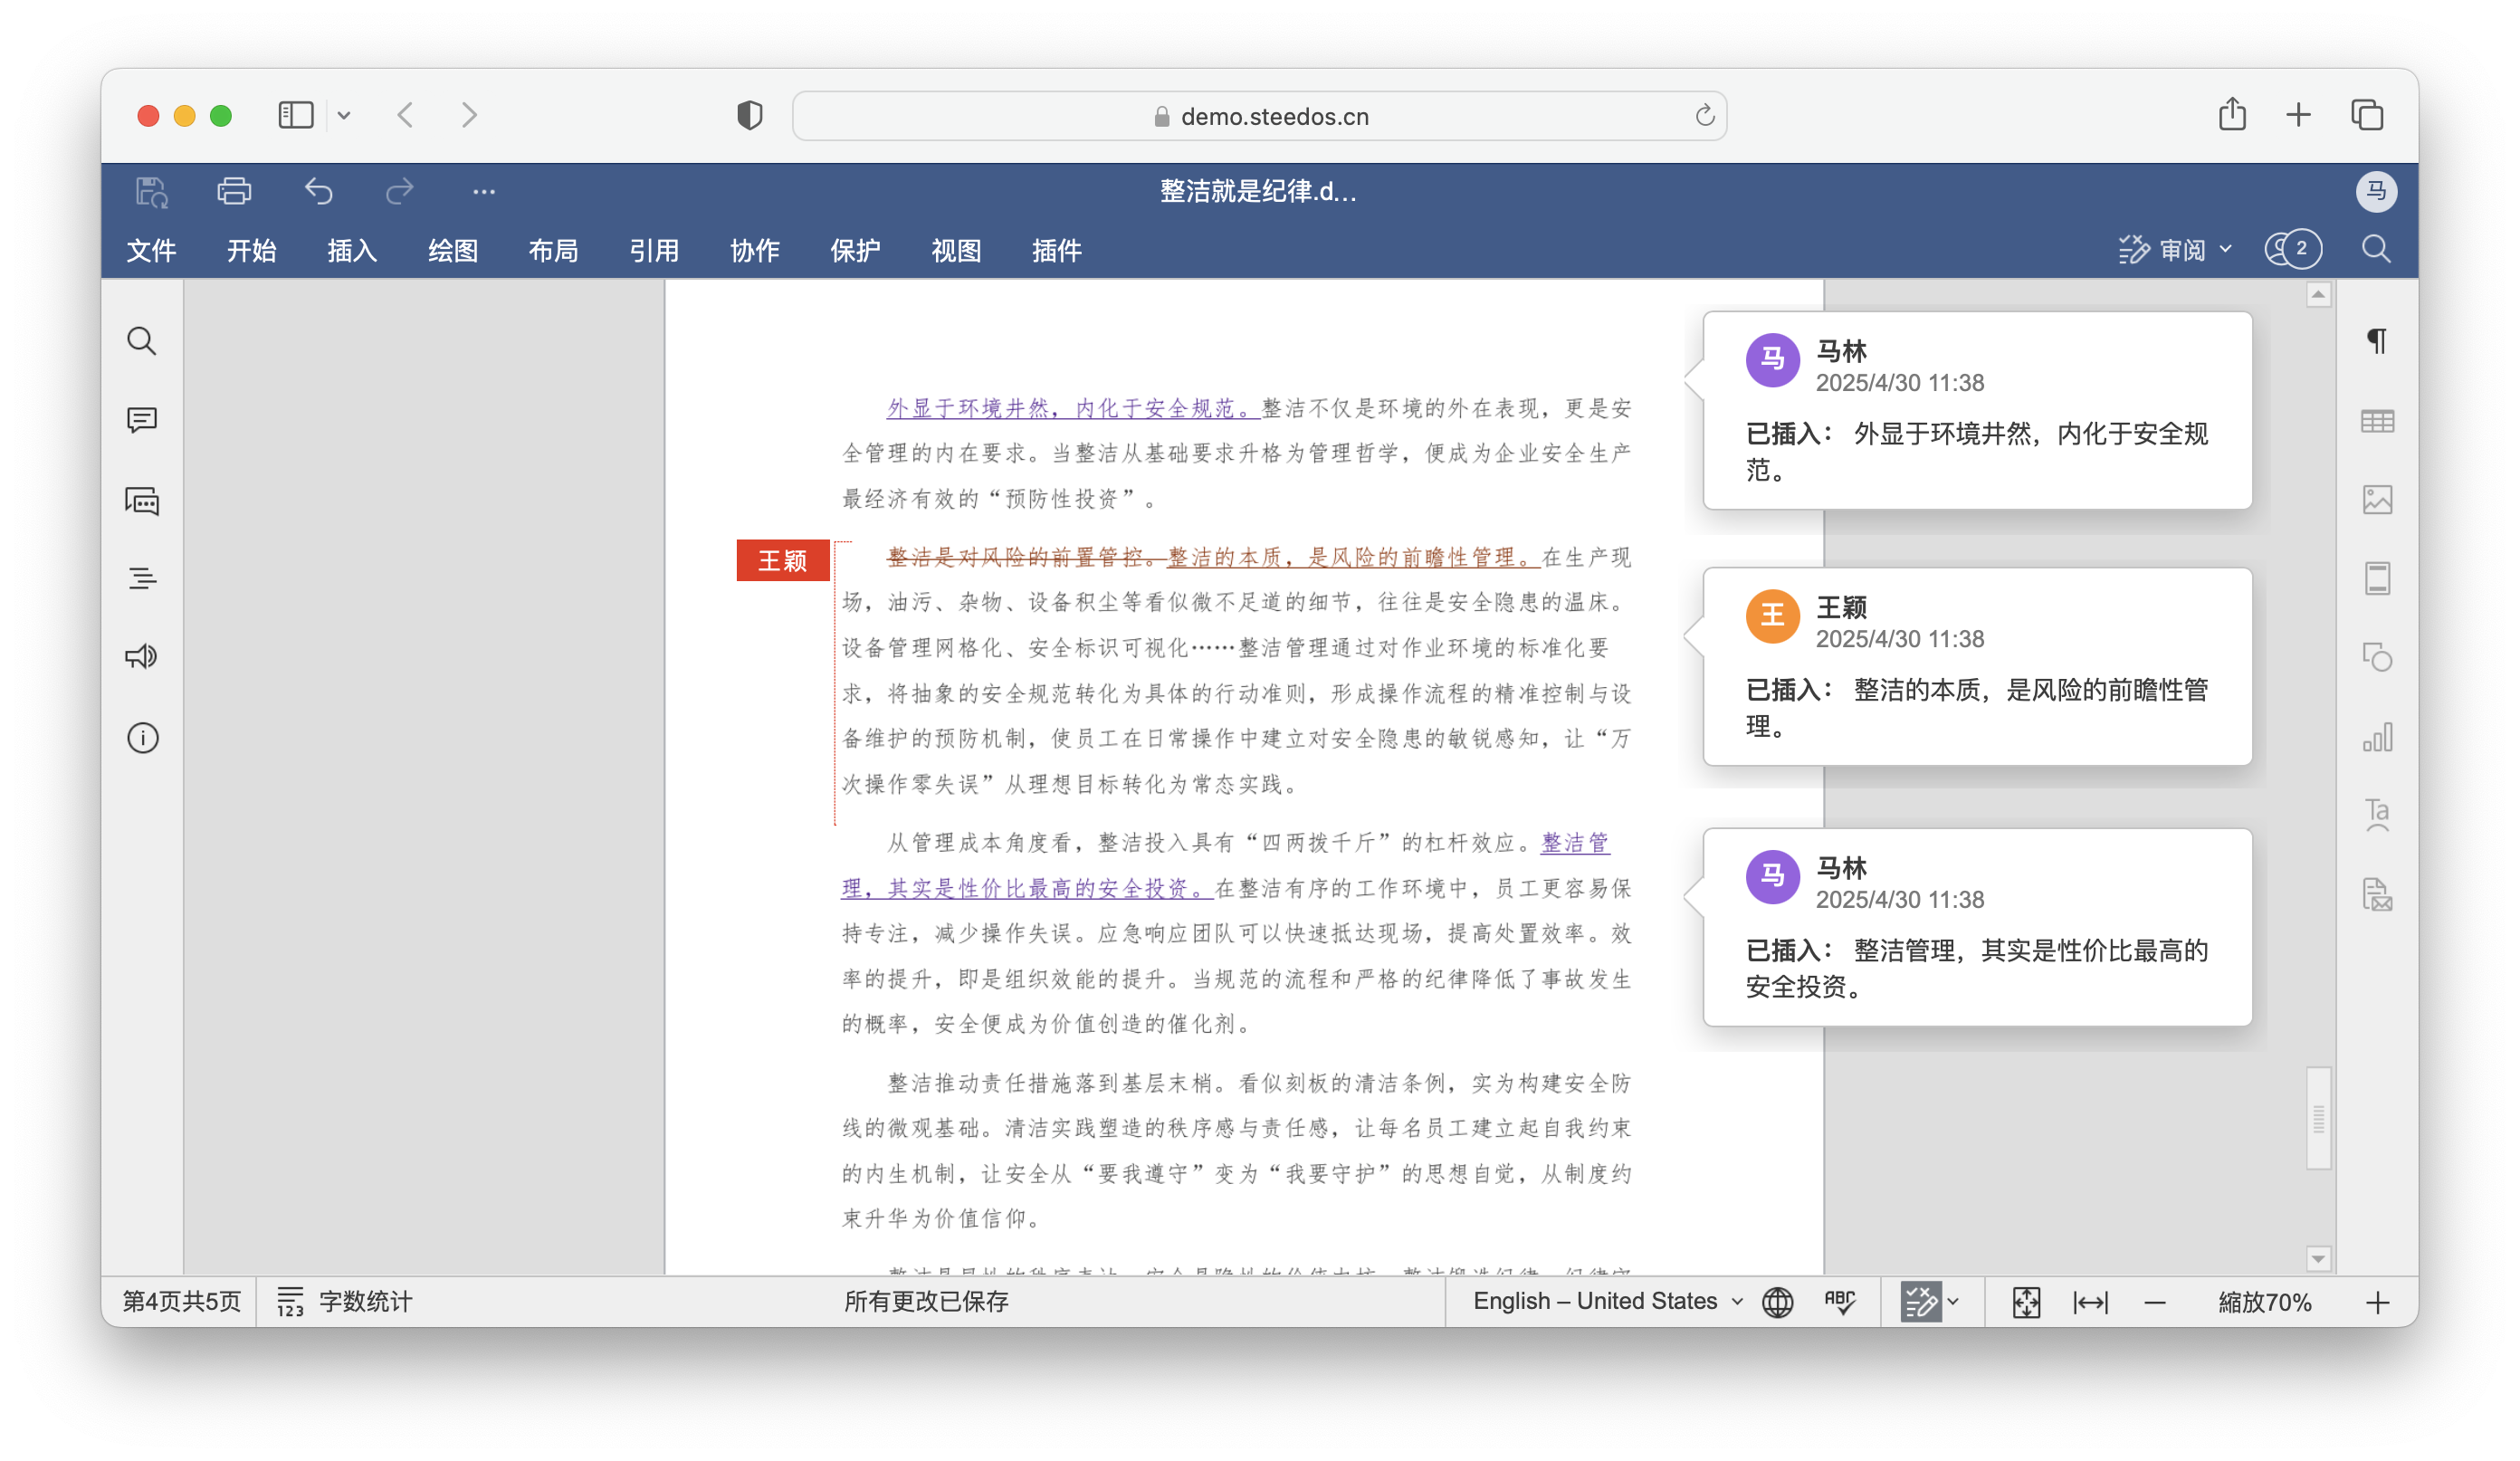Show the co-editing users count icon
The height and width of the screenshot is (1461, 2520).
(x=2293, y=249)
